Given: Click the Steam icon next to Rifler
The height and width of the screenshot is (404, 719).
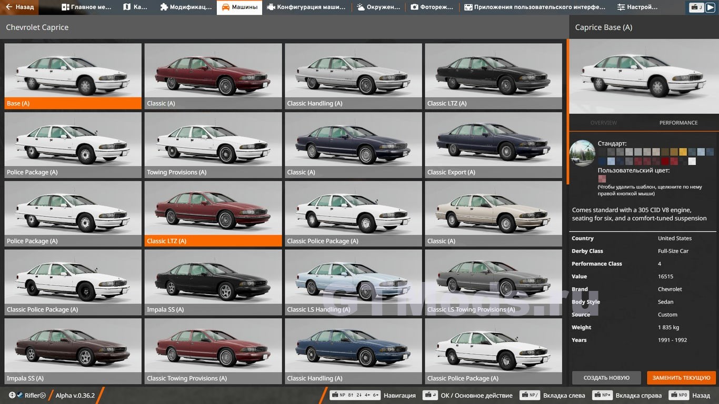Looking at the screenshot, I should point(20,395).
